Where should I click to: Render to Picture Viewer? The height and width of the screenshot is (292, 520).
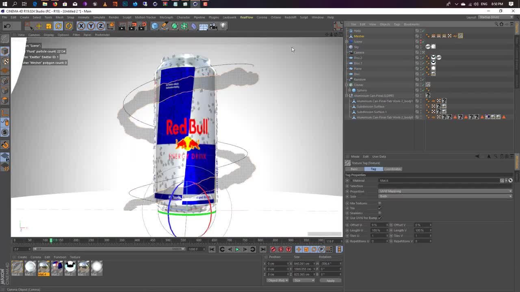click(132, 26)
